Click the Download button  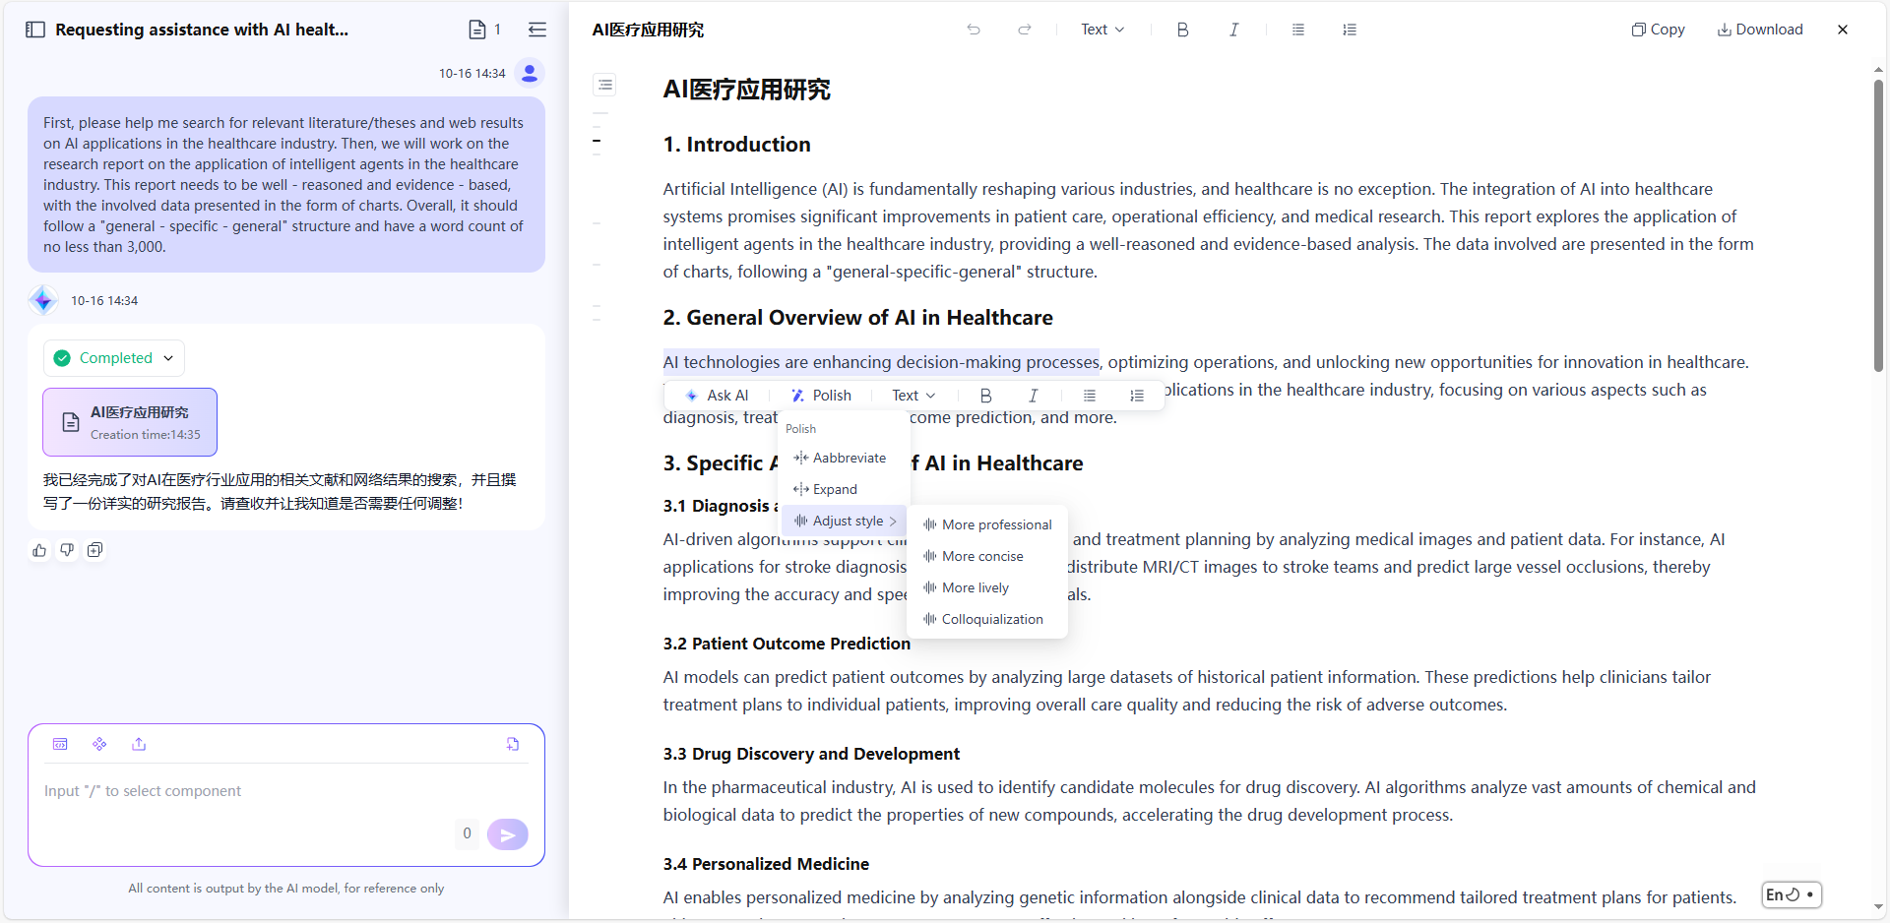click(1759, 30)
